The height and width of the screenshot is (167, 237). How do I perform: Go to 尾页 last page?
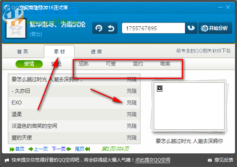pyautogui.click(x=82, y=149)
